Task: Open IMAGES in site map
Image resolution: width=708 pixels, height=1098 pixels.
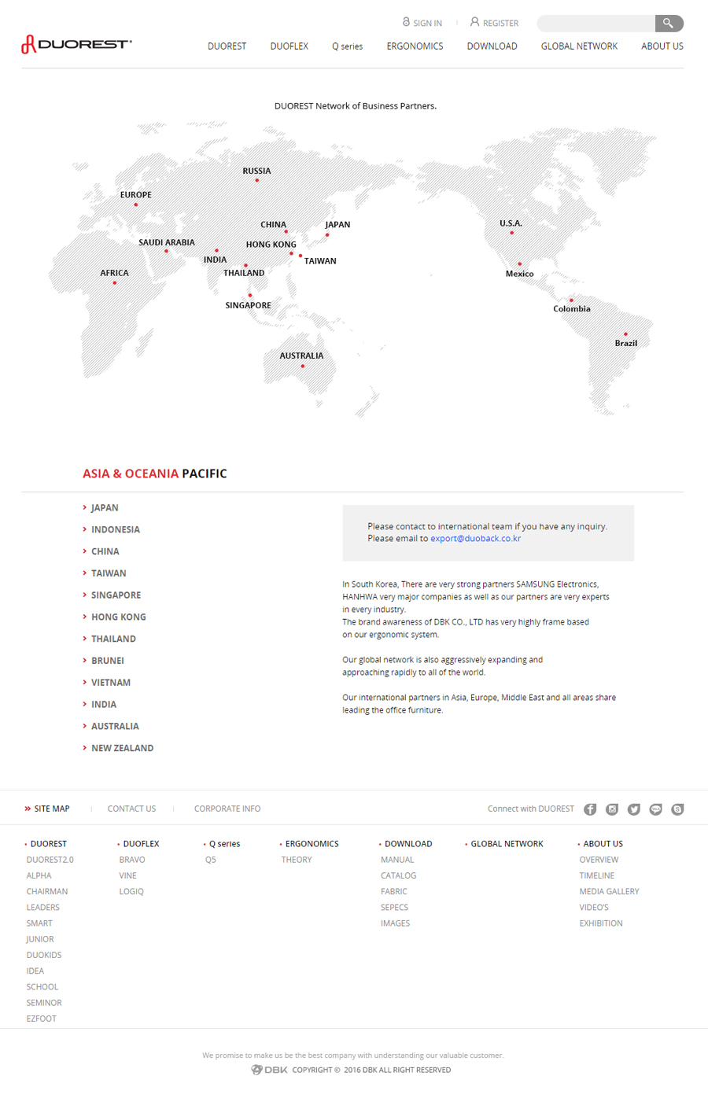Action: tap(395, 923)
